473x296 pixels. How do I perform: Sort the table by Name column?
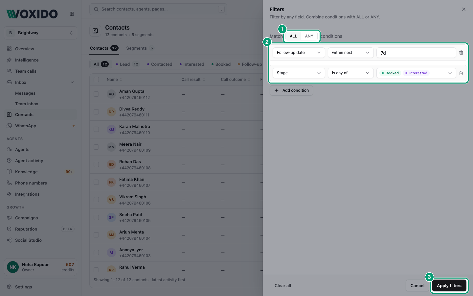coord(114,80)
